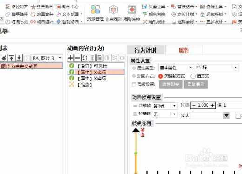
Task: Select 图片 3:自定义动画 list entry
Action: point(31,66)
